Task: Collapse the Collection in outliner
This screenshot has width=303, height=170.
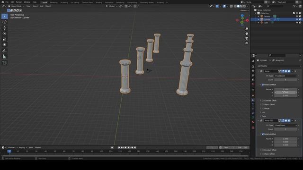Action: (x=256, y=13)
